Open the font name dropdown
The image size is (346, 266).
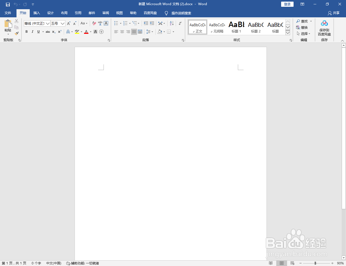[x=48, y=23]
